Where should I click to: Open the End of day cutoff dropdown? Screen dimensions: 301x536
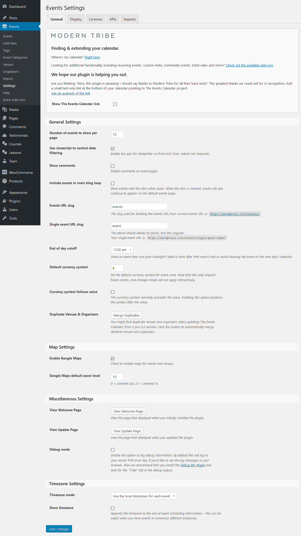click(x=122, y=250)
